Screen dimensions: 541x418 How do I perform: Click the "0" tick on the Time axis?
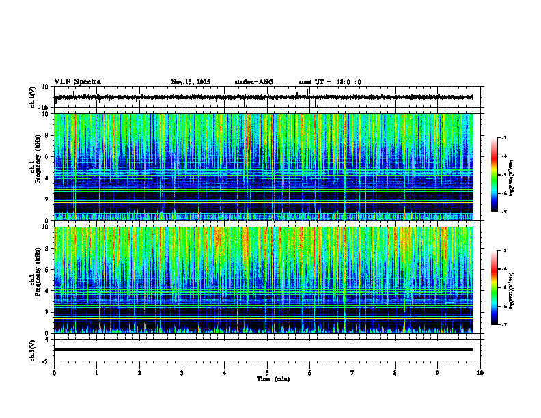click(54, 373)
